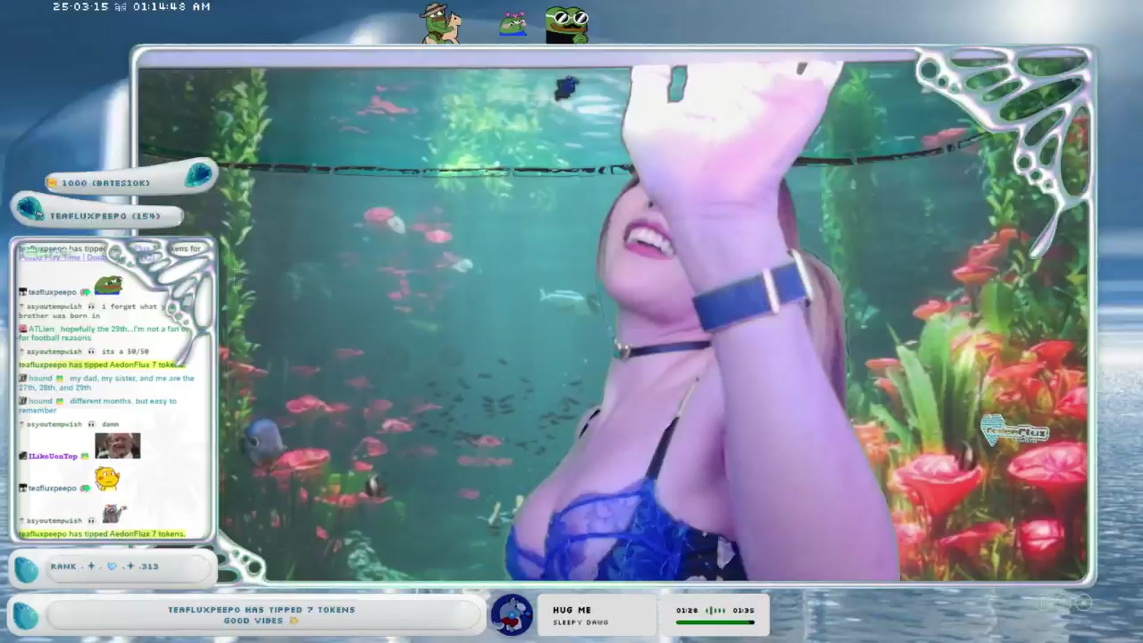
Task: Click ATLien username in chat
Action: point(41,329)
